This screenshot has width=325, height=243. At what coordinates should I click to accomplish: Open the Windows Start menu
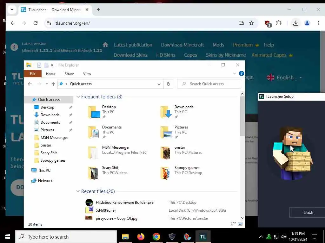[8, 237]
